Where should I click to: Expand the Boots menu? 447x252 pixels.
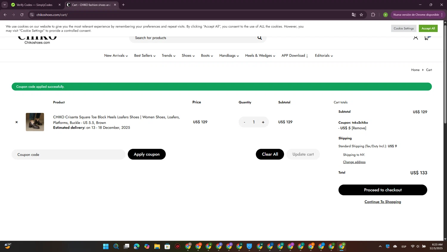pyautogui.click(x=207, y=56)
